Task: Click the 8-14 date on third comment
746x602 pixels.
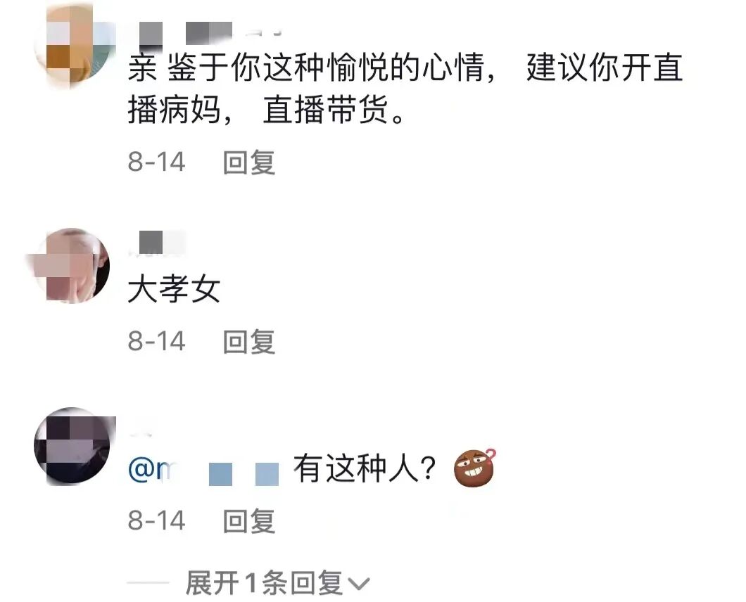Action: [x=156, y=520]
